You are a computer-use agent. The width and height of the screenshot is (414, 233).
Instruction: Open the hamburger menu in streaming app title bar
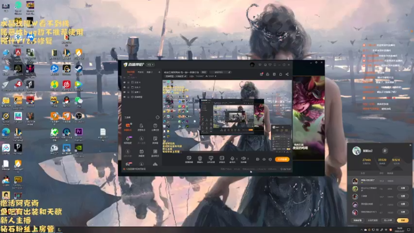pos(275,64)
